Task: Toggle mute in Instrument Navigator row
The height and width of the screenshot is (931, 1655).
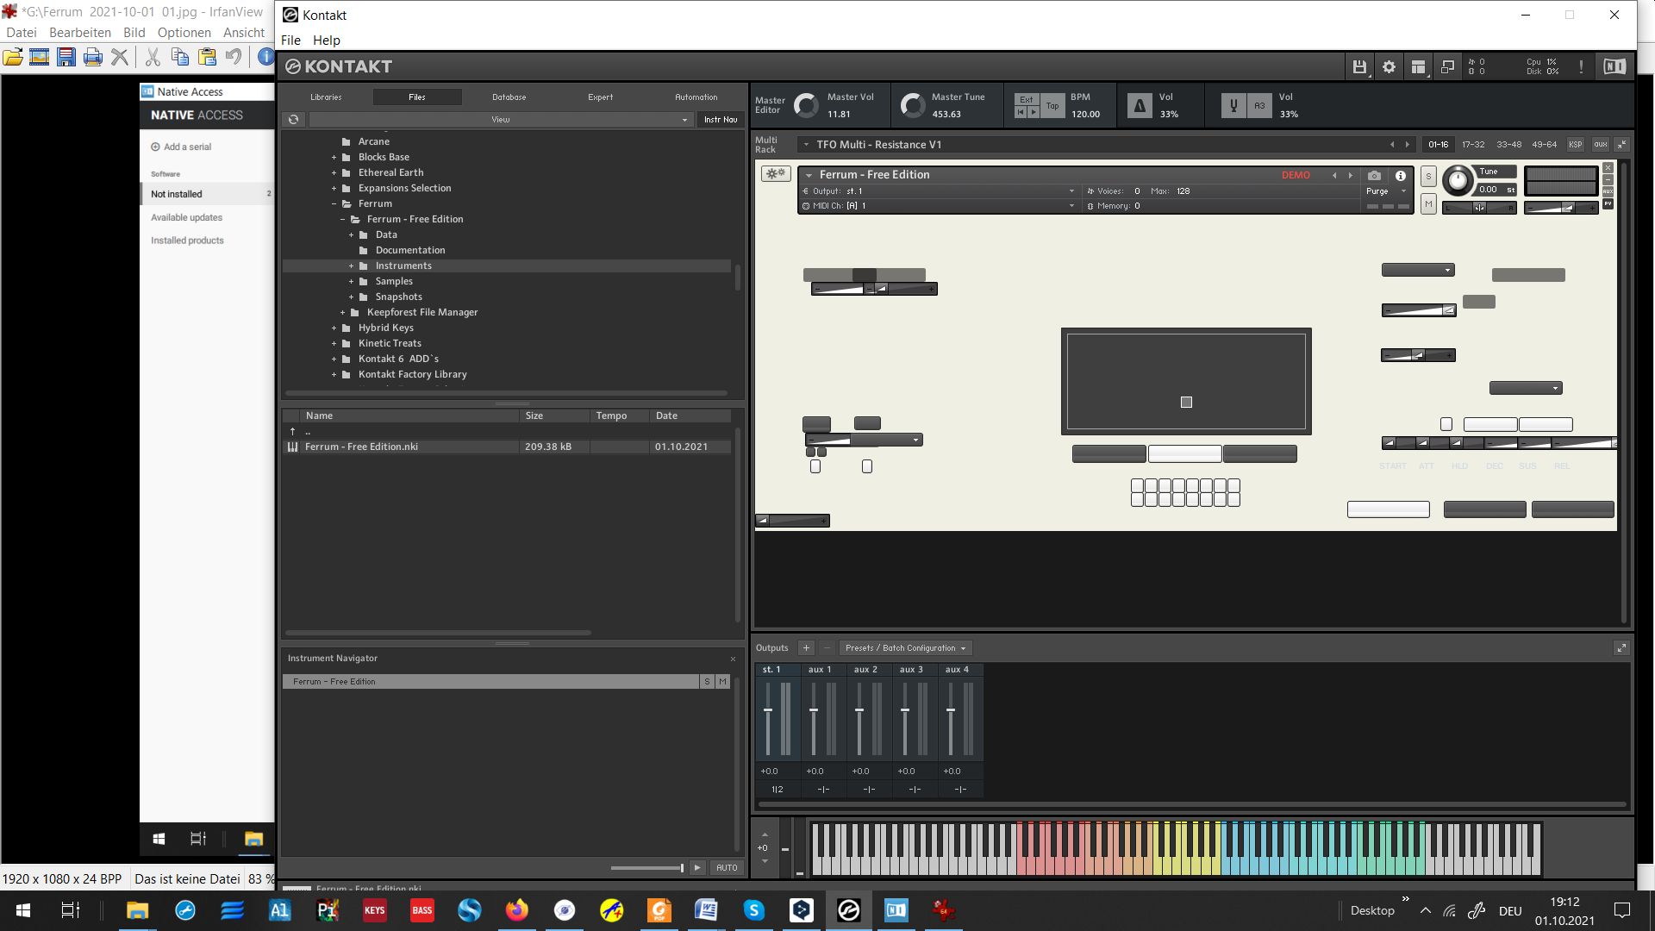Action: 722,682
